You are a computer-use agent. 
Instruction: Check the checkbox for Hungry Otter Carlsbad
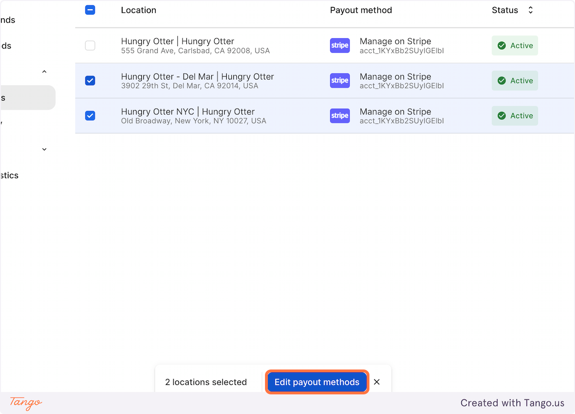pyautogui.click(x=90, y=45)
